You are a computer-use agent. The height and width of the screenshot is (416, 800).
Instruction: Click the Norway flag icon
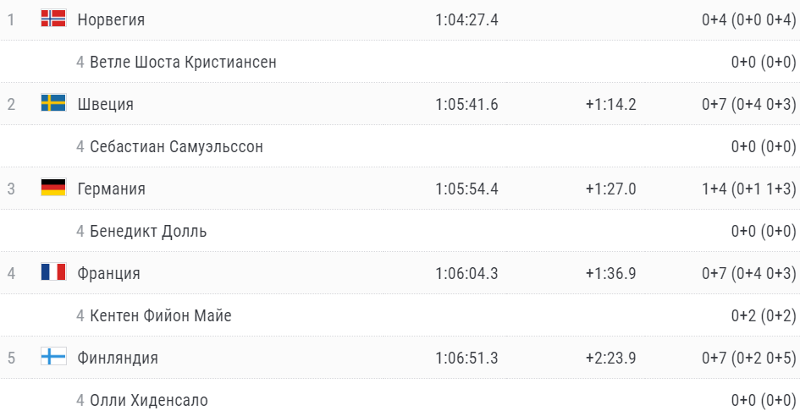point(53,19)
